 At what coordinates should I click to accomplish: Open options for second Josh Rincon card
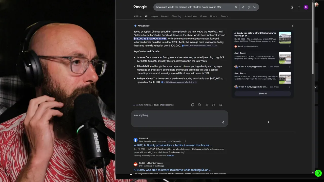click(290, 87)
